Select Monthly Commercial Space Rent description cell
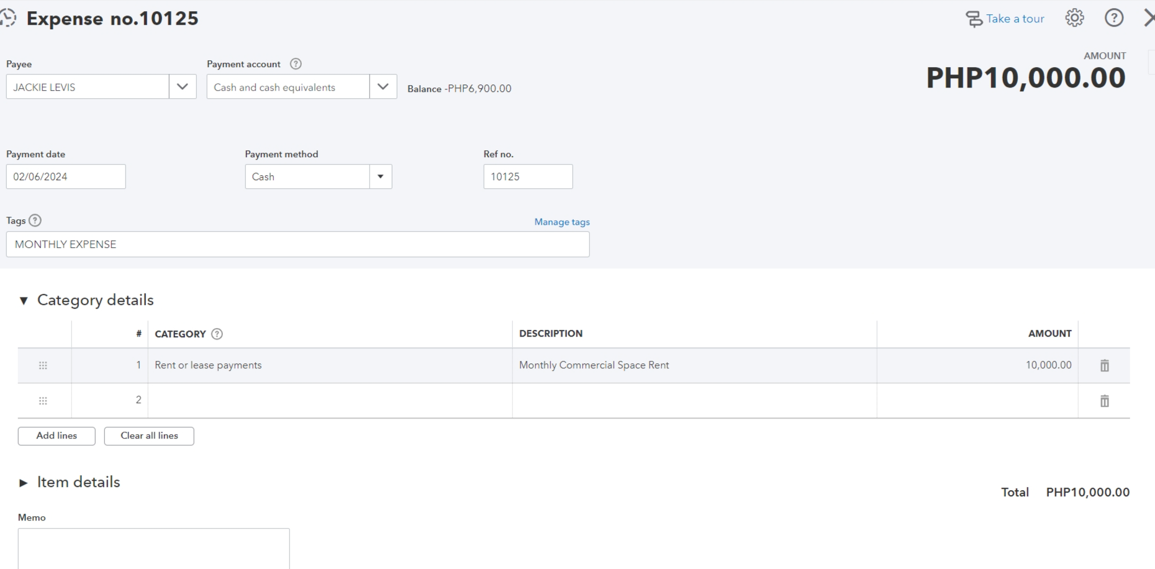The height and width of the screenshot is (569, 1155). pyautogui.click(x=694, y=366)
